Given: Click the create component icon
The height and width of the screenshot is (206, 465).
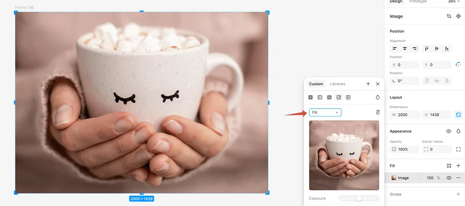Looking at the screenshot, I should tap(458, 16).
